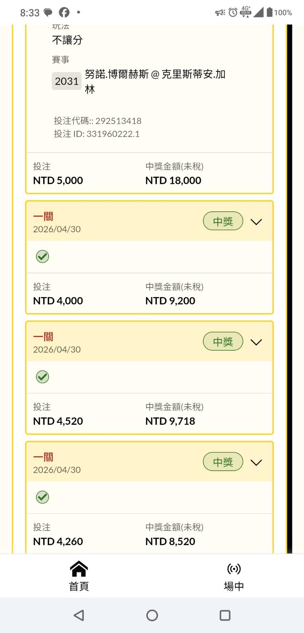The image size is (304, 633).
Task: Tap green checkmark in NTD 4,260 bet
Action: (42, 497)
